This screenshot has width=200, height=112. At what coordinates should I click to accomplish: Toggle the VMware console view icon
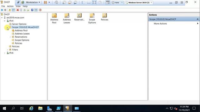107,2
